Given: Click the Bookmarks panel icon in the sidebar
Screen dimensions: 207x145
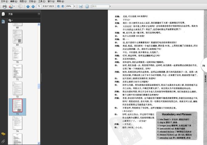Looking at the screenshot, I should (x=3, y=21).
